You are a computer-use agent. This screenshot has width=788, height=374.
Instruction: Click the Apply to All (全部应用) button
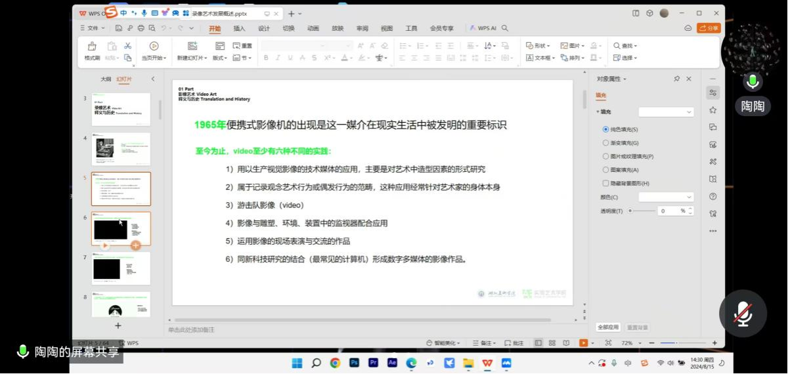(x=607, y=327)
